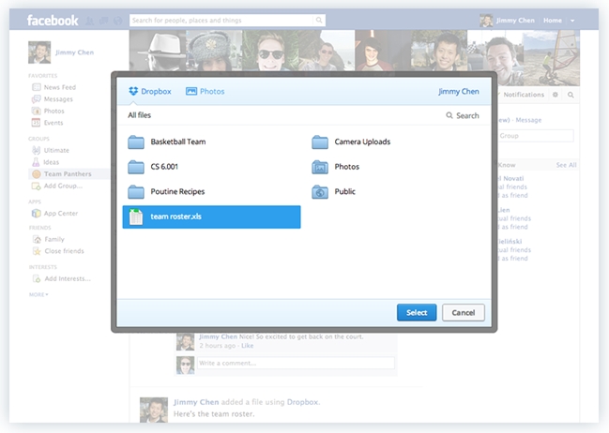Click the Dropbox logo tab
Viewport: 609px width, 433px height.
click(150, 92)
